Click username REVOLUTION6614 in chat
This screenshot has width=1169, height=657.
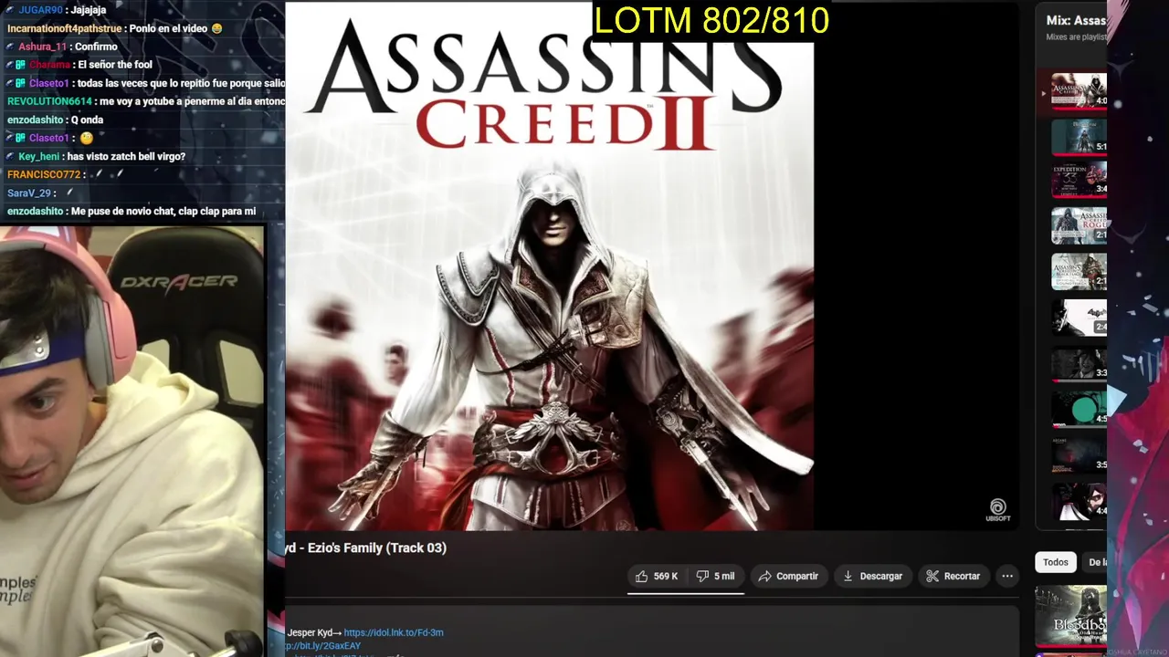(x=48, y=101)
